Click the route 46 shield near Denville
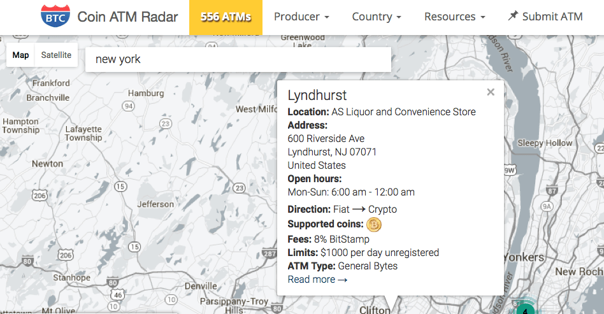The height and width of the screenshot is (314, 604). 117,295
